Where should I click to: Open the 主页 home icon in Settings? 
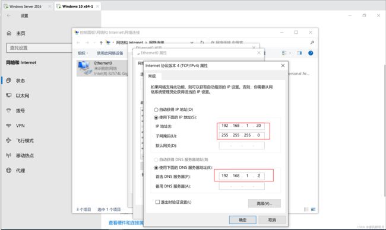pyautogui.click(x=9, y=33)
